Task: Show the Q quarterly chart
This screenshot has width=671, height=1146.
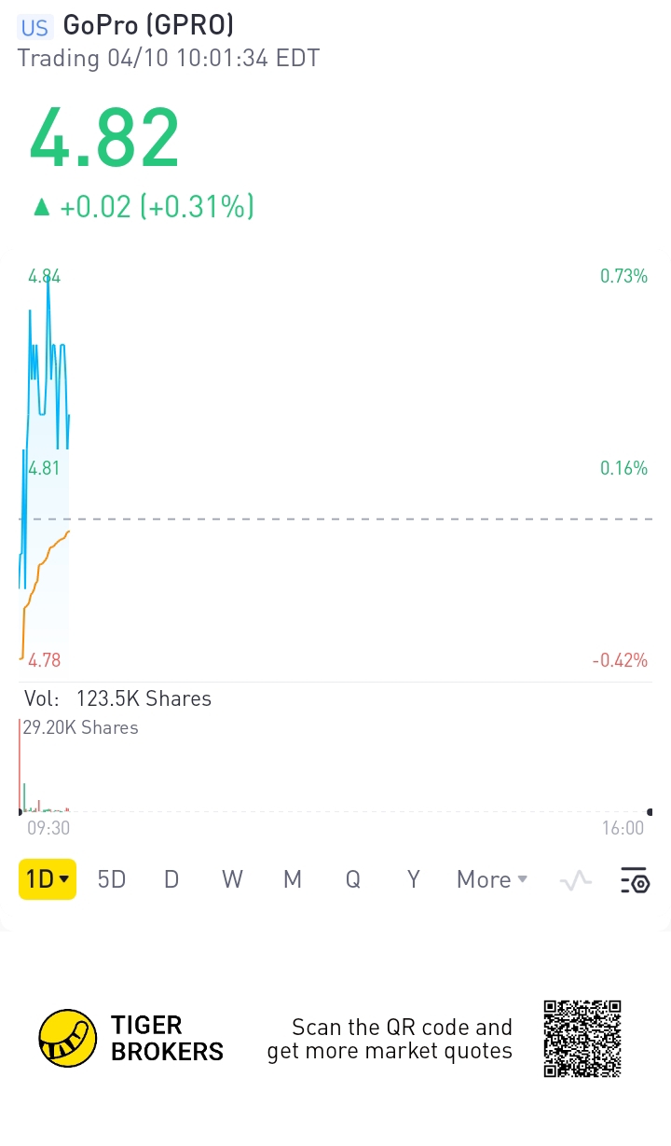Action: (353, 879)
